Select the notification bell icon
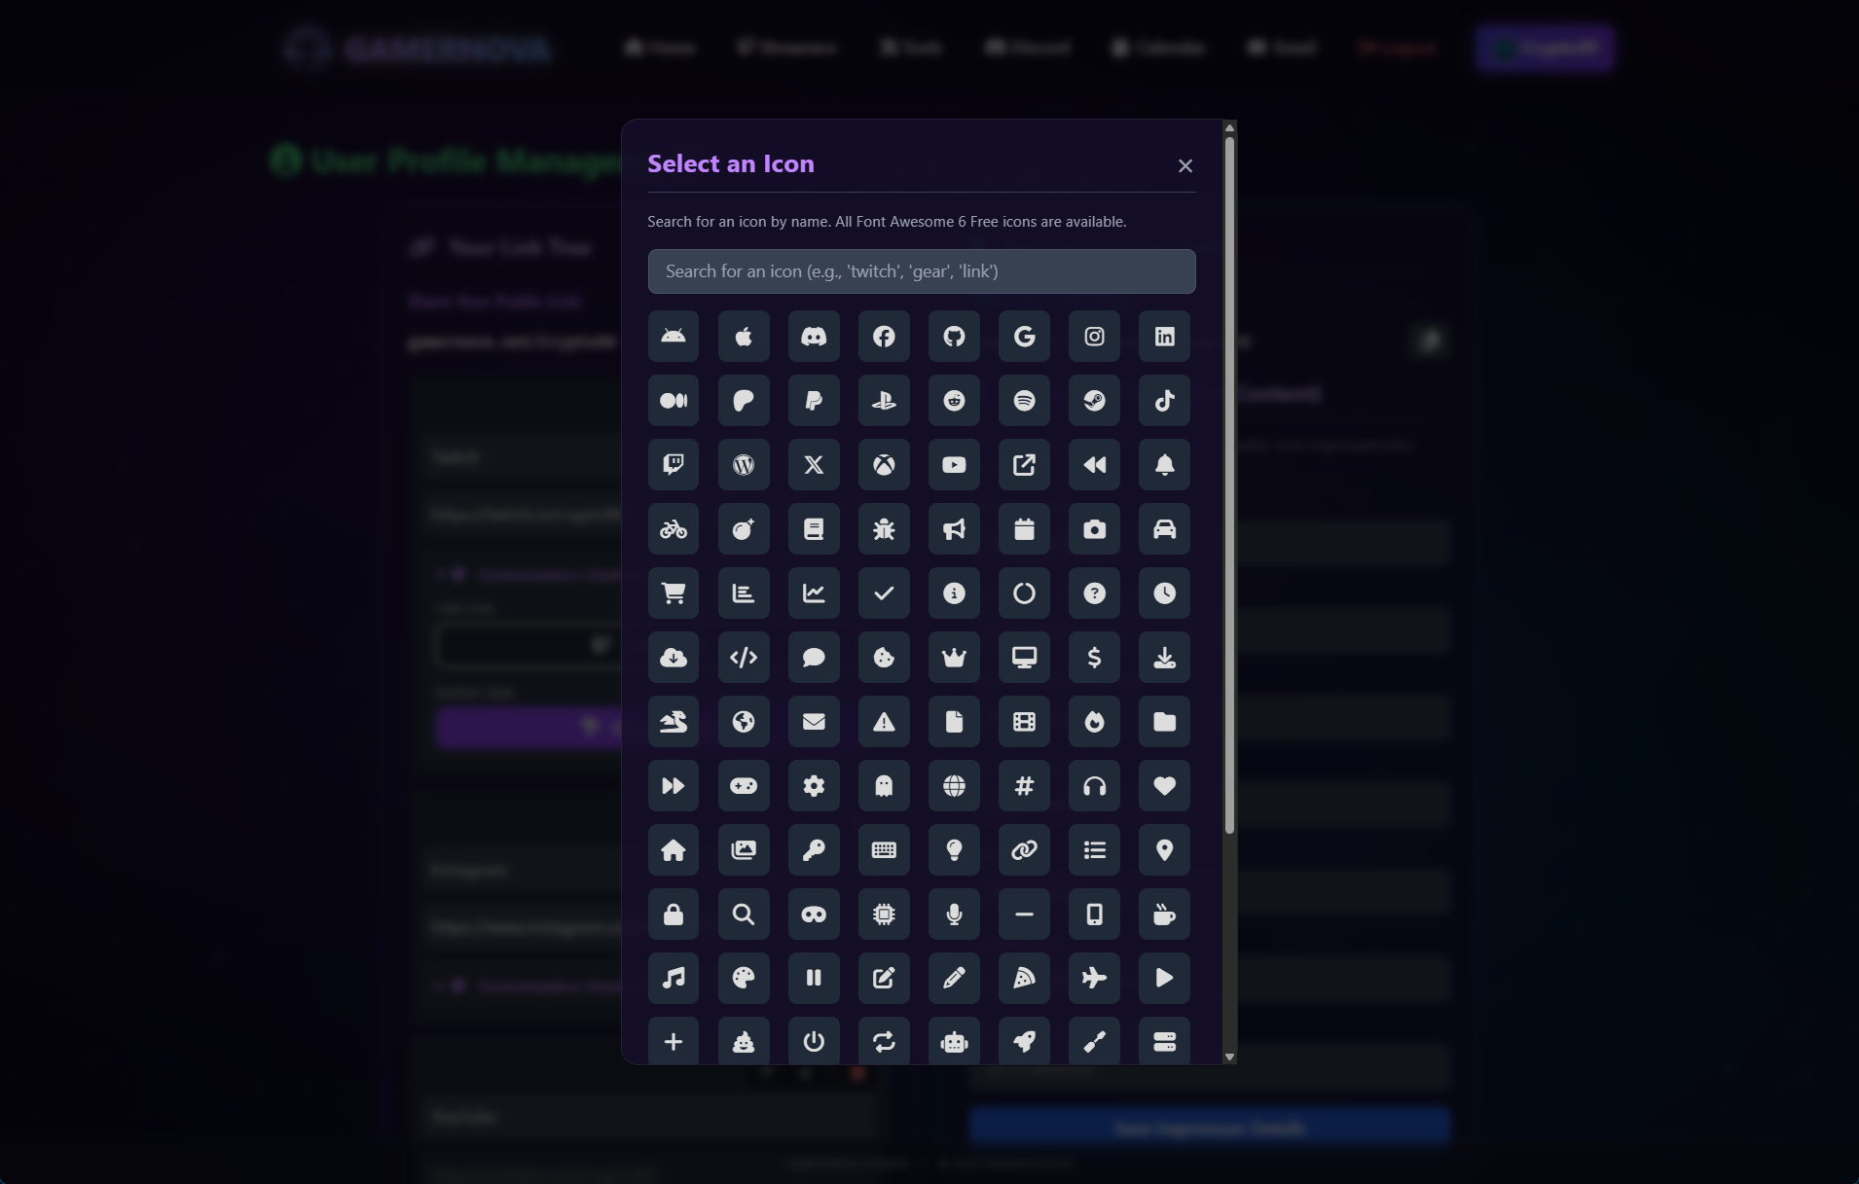 [1164, 465]
